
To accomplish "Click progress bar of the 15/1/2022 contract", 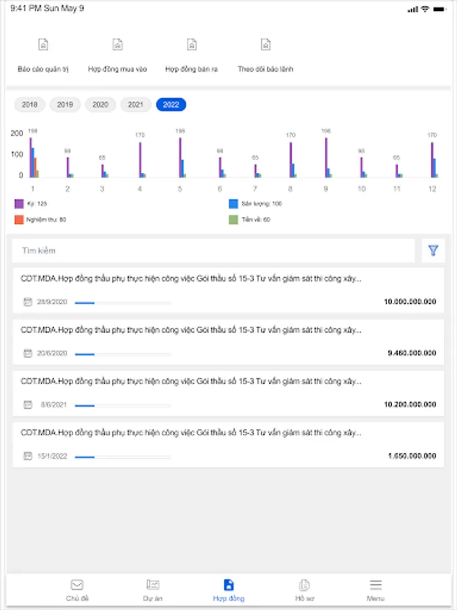I will [x=123, y=457].
